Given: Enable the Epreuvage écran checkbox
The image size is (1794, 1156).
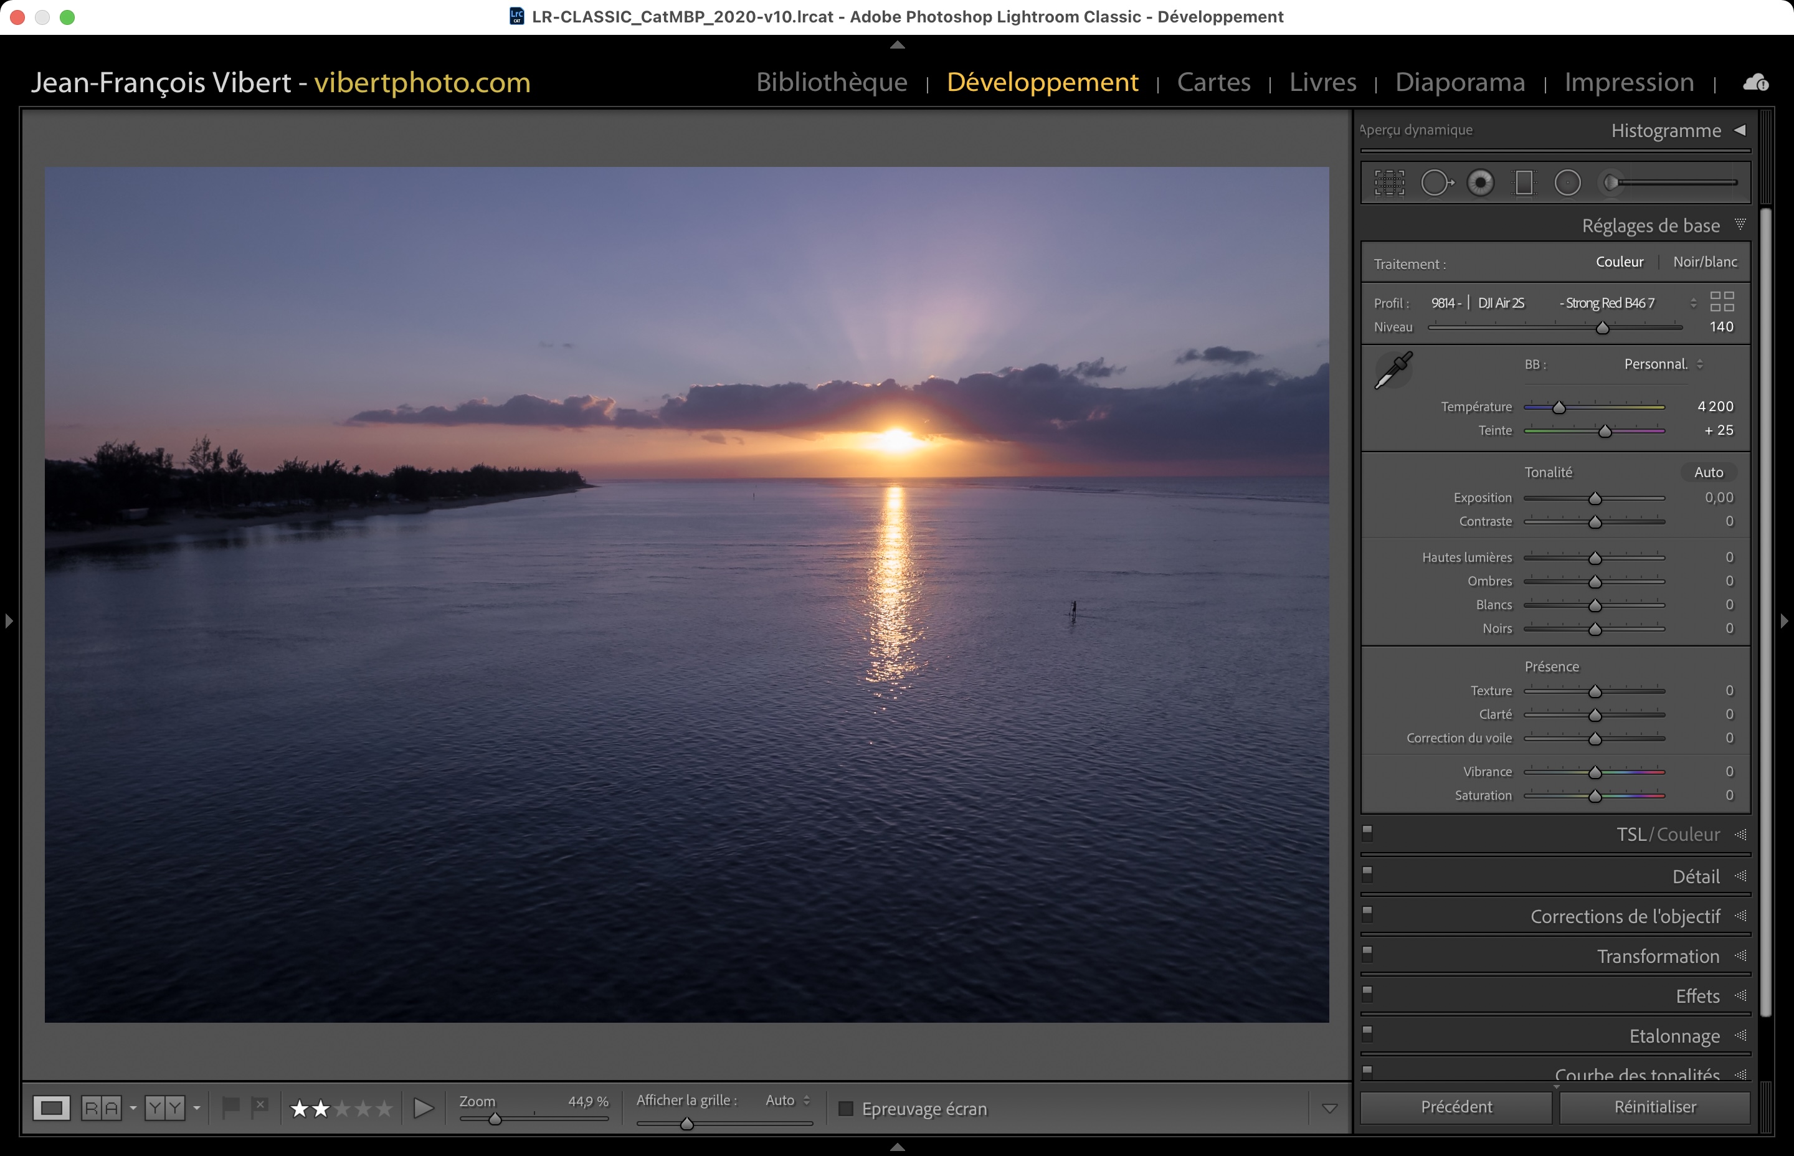Looking at the screenshot, I should (846, 1108).
